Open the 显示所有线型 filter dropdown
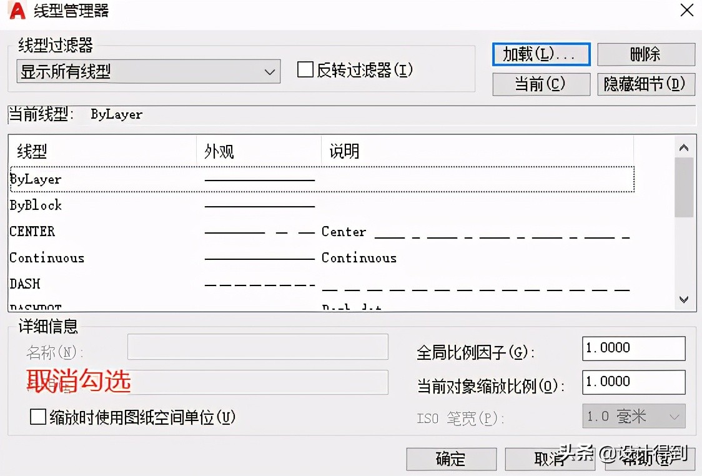 pos(147,71)
